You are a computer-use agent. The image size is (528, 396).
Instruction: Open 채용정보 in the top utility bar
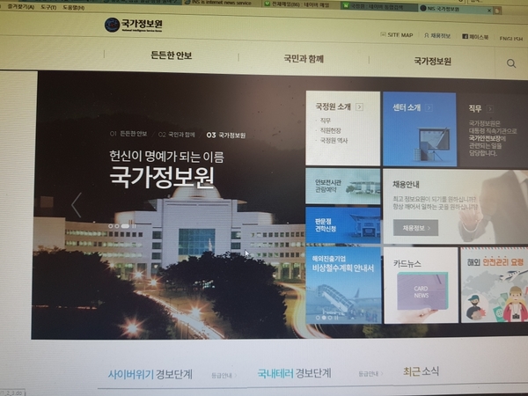point(437,35)
